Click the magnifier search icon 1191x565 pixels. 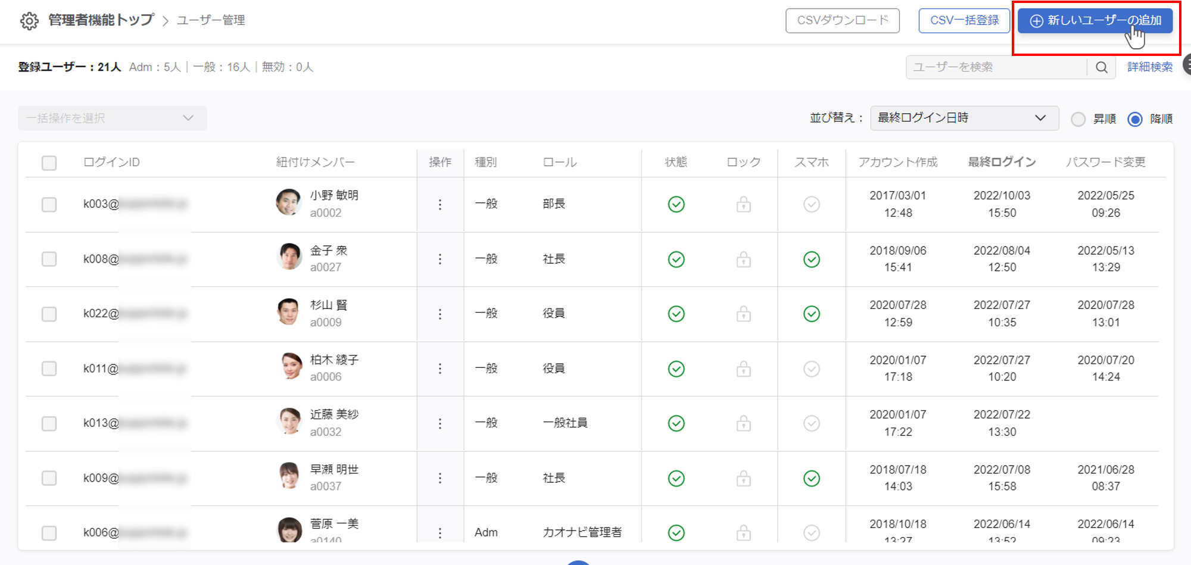[1102, 67]
